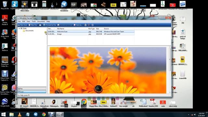Image resolution: width=208 pixels, height=117 pixels.
Task: Collapse the Scan tree node arrow
Action: pos(19,28)
